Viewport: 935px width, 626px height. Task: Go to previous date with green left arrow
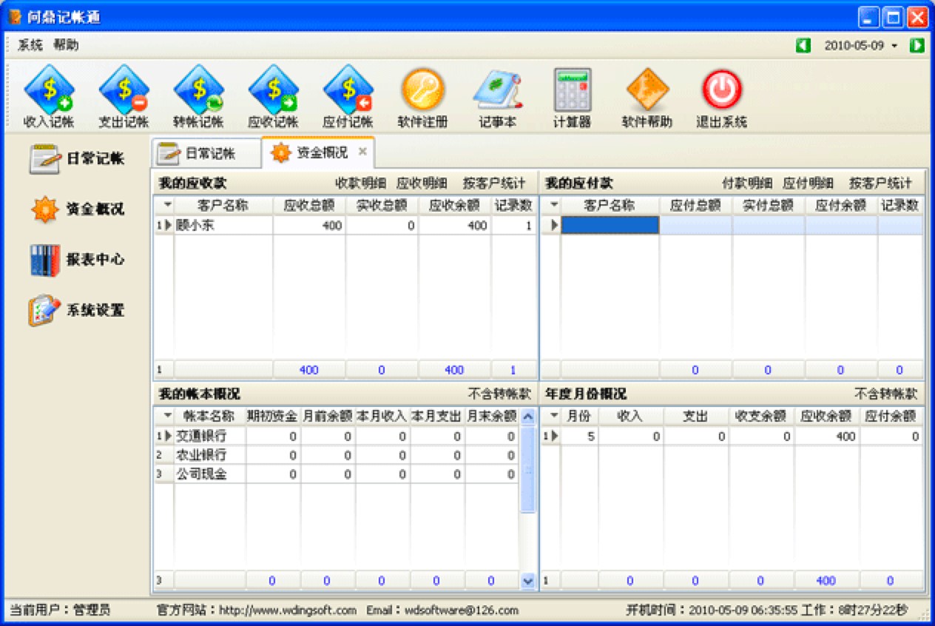[x=803, y=46]
